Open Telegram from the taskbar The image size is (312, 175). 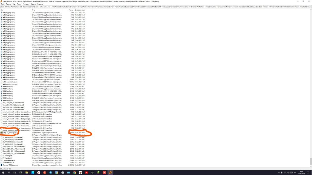(x=51, y=173)
